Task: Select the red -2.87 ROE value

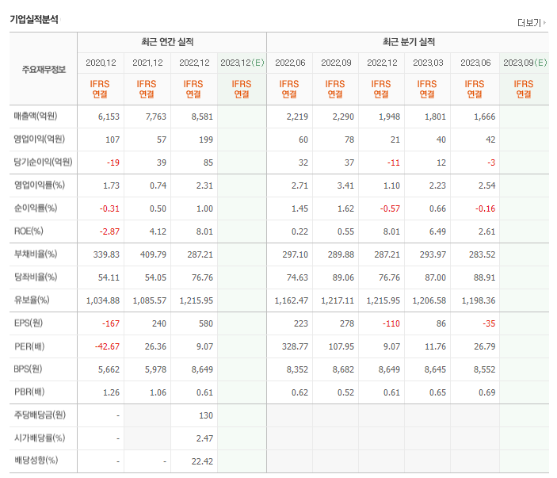Action: click(109, 231)
